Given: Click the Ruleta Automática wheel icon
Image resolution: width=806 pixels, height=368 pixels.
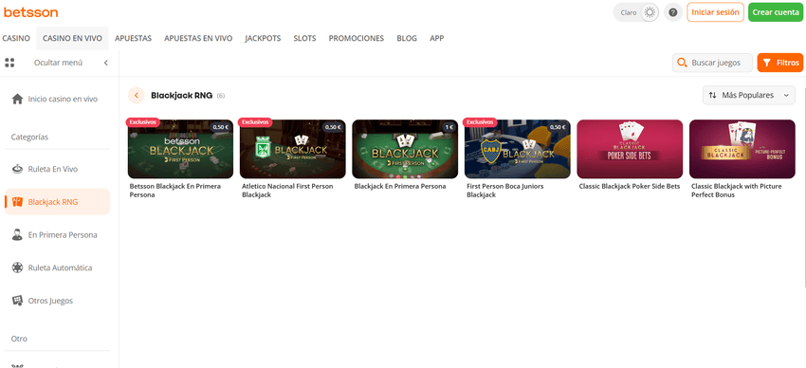Looking at the screenshot, I should (x=17, y=267).
